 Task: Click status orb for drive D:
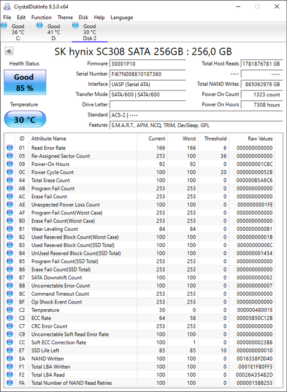point(40,26)
